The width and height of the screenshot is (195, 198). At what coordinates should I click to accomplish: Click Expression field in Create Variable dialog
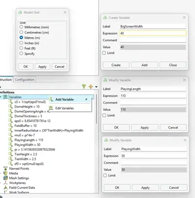[x=153, y=33]
